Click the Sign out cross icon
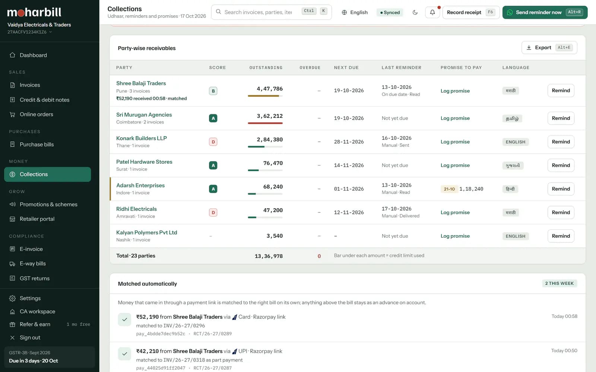 pyautogui.click(x=12, y=337)
